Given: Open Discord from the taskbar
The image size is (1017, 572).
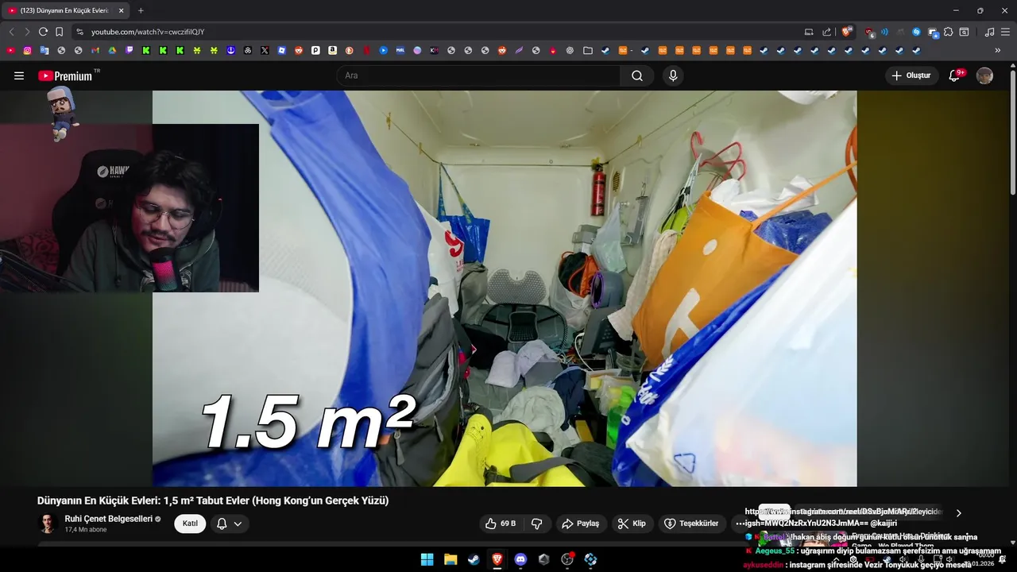Looking at the screenshot, I should click(x=520, y=559).
